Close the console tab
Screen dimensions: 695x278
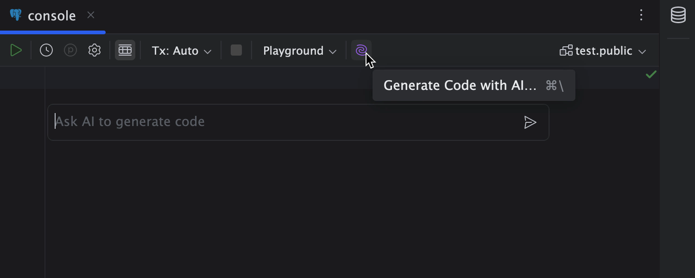90,15
